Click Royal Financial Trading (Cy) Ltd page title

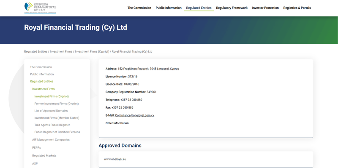pyautogui.click(x=76, y=27)
